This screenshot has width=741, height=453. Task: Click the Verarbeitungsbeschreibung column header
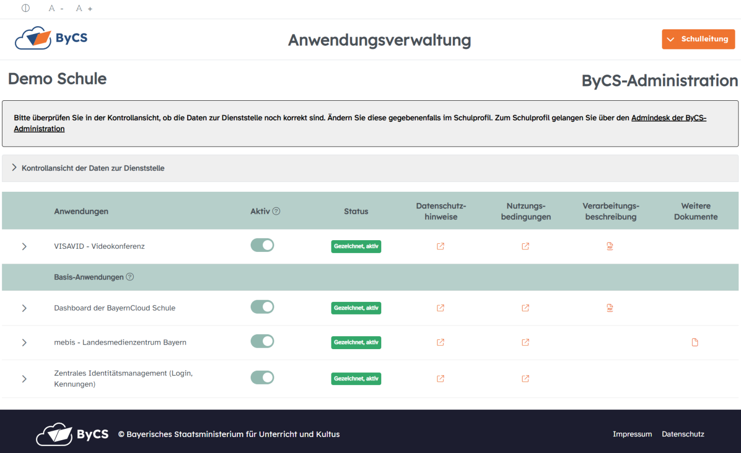[611, 211]
